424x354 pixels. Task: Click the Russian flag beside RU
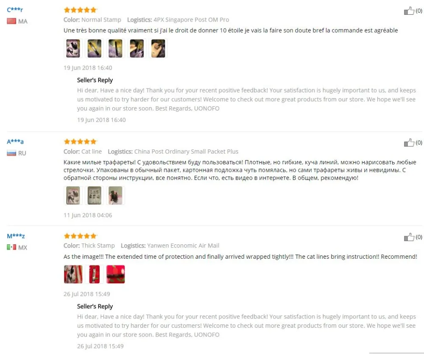[x=11, y=153]
